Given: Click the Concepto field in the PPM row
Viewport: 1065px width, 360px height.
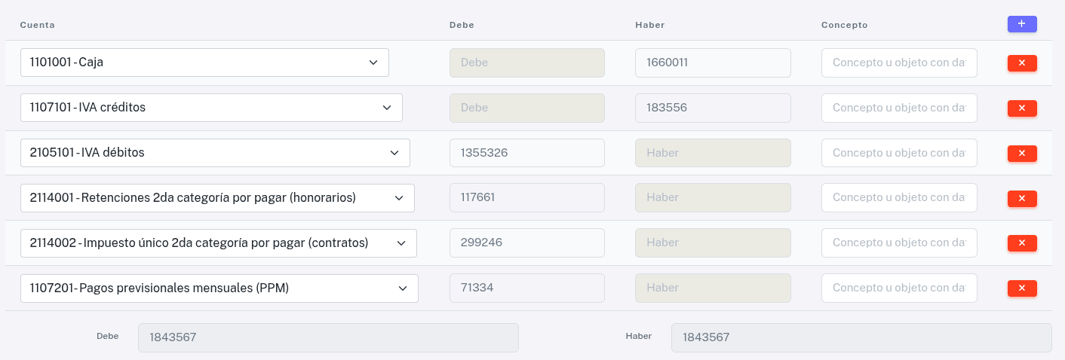Looking at the screenshot, I should (899, 288).
